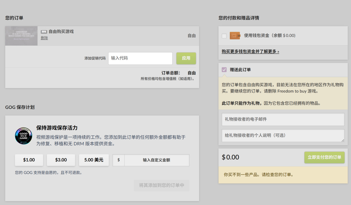
Task: Select the $1.00 donation amount
Action: (29, 160)
